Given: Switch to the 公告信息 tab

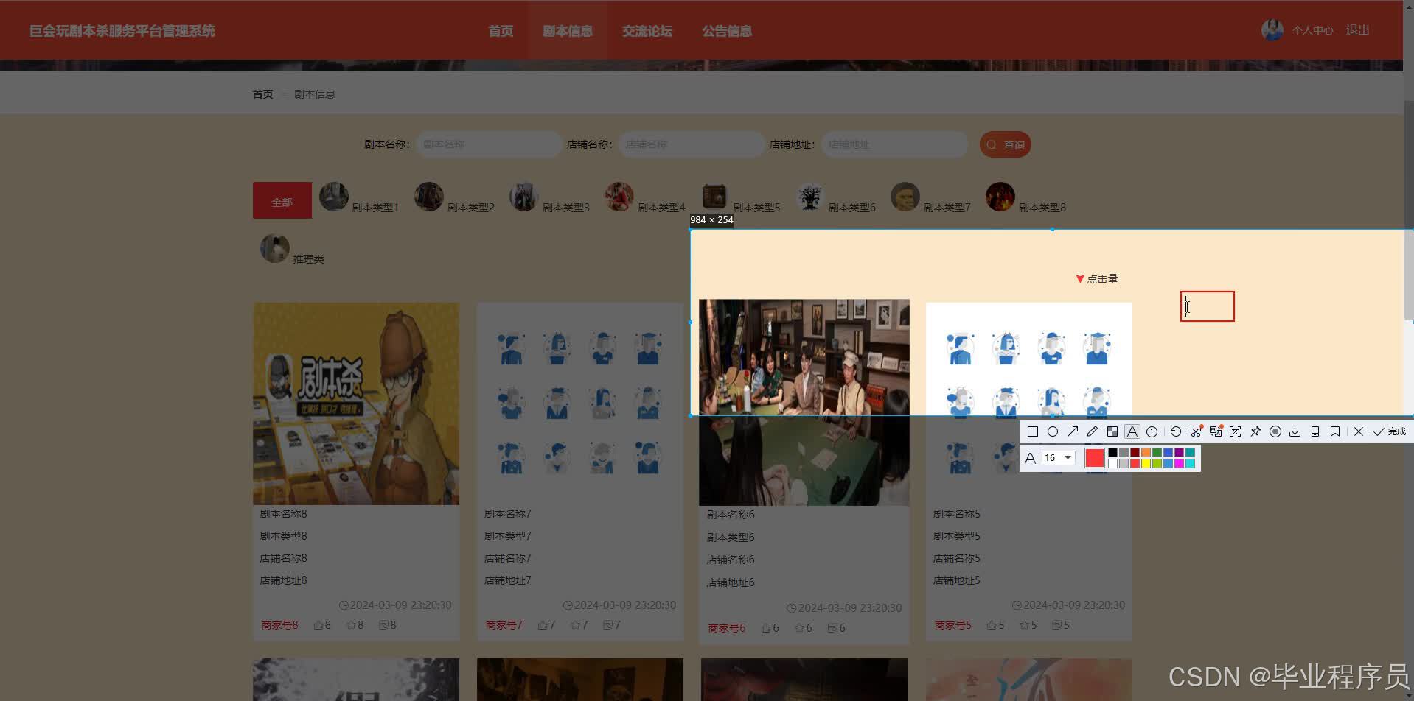Looking at the screenshot, I should point(727,31).
